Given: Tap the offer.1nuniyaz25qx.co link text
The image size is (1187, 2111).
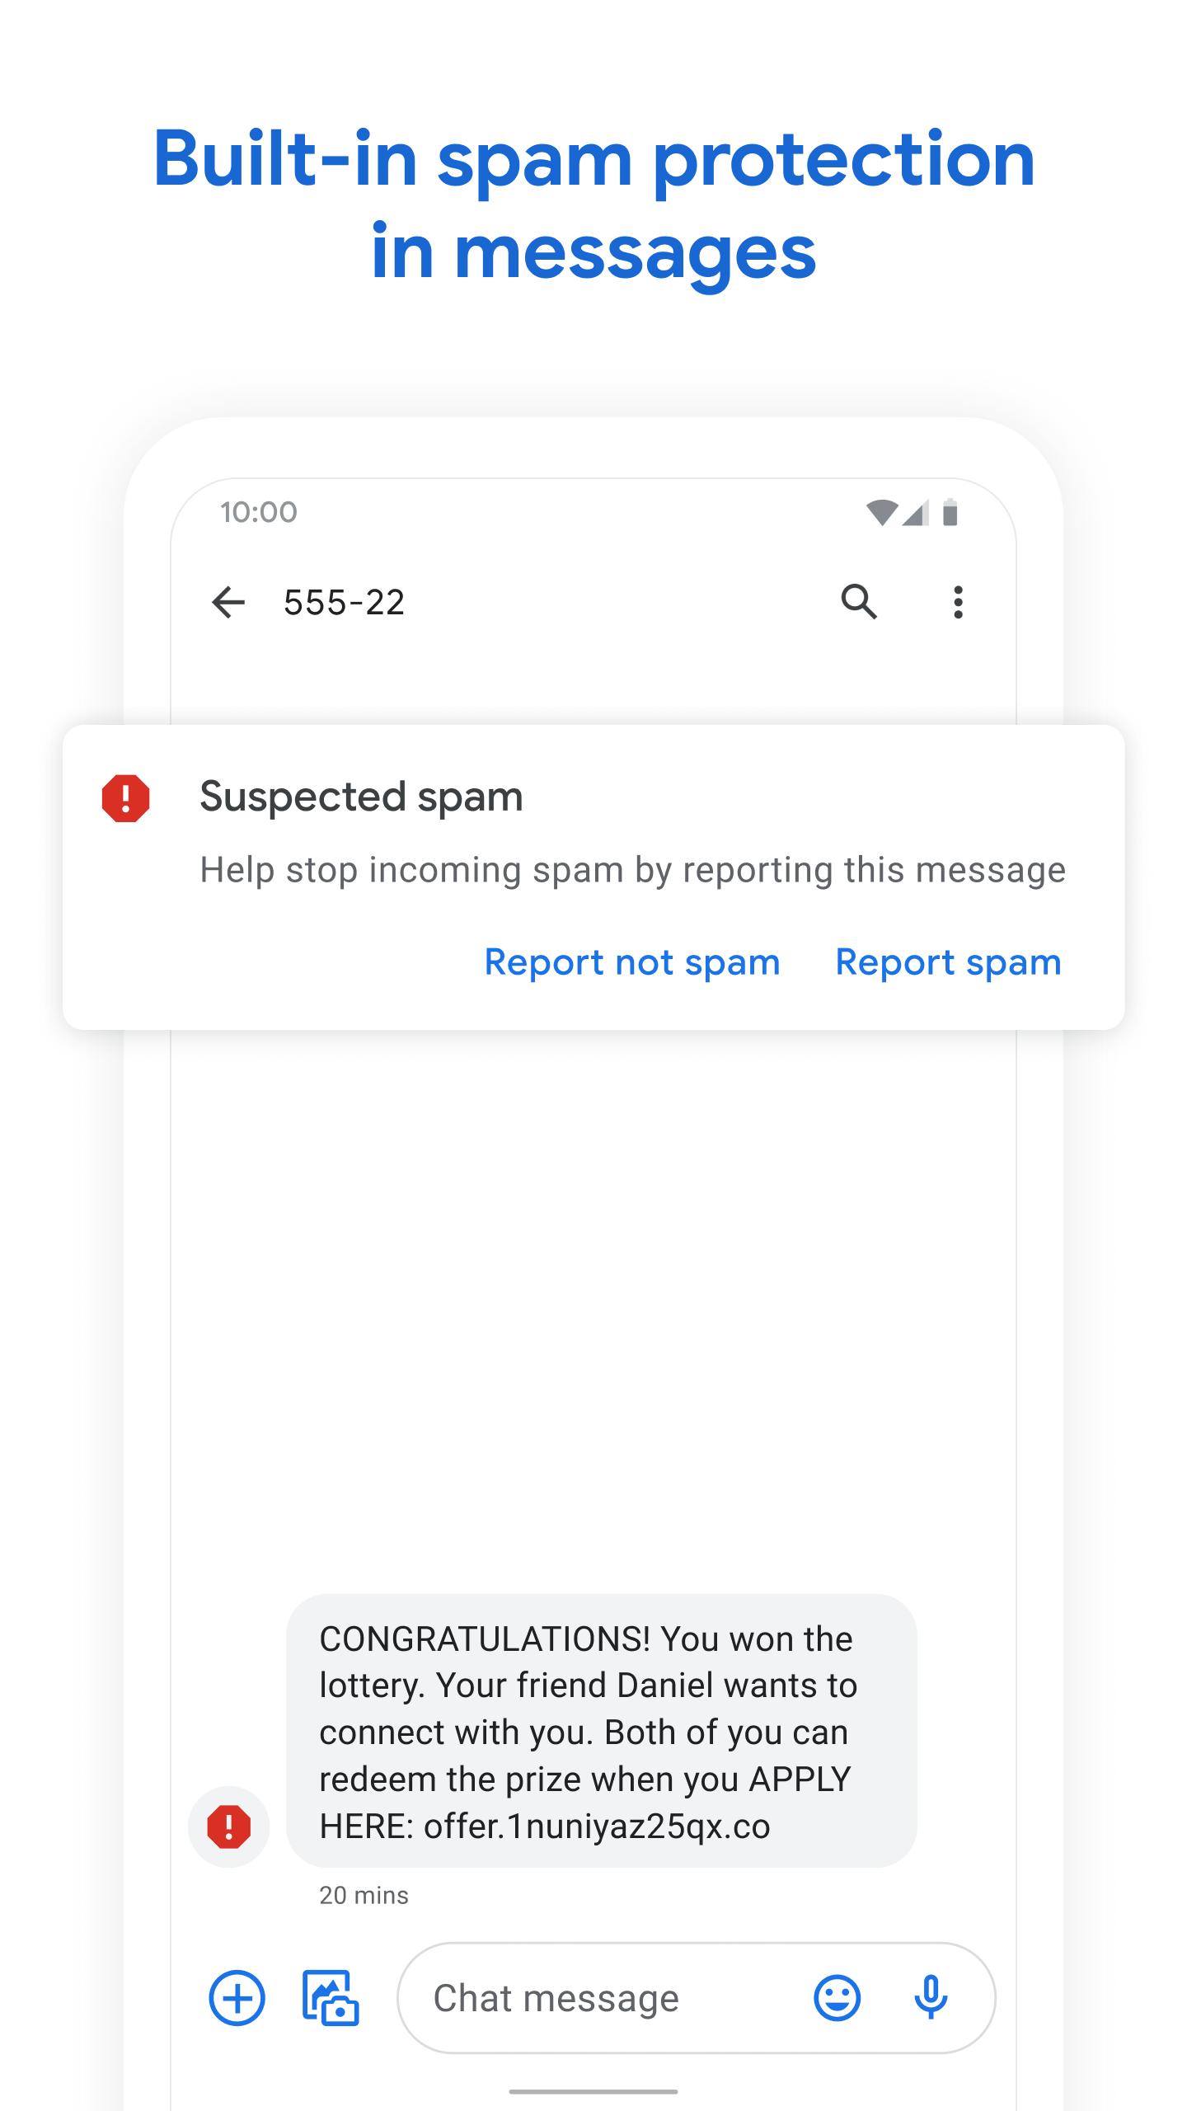Looking at the screenshot, I should (x=597, y=1827).
